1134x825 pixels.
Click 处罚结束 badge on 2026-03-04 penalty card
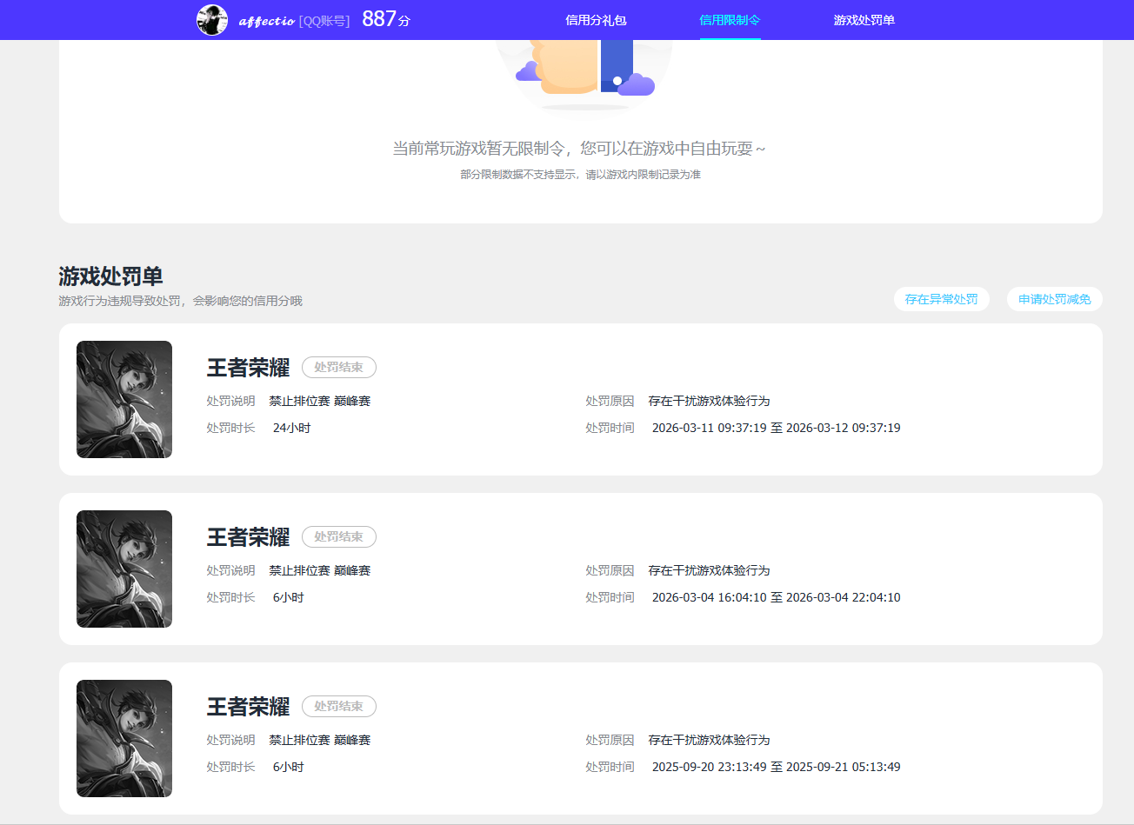339,537
